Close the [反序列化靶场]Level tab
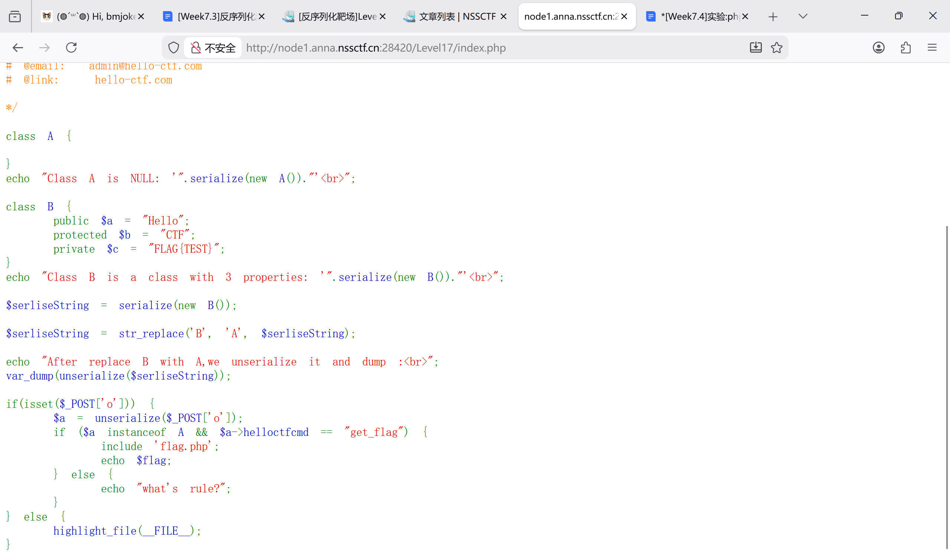 pyautogui.click(x=382, y=17)
